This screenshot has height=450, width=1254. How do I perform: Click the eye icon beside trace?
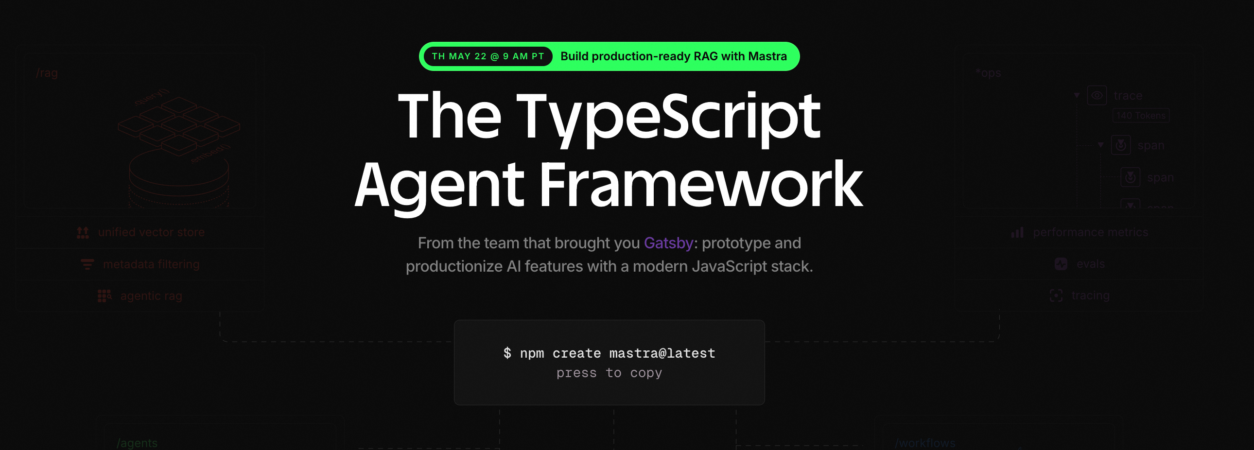[1097, 95]
